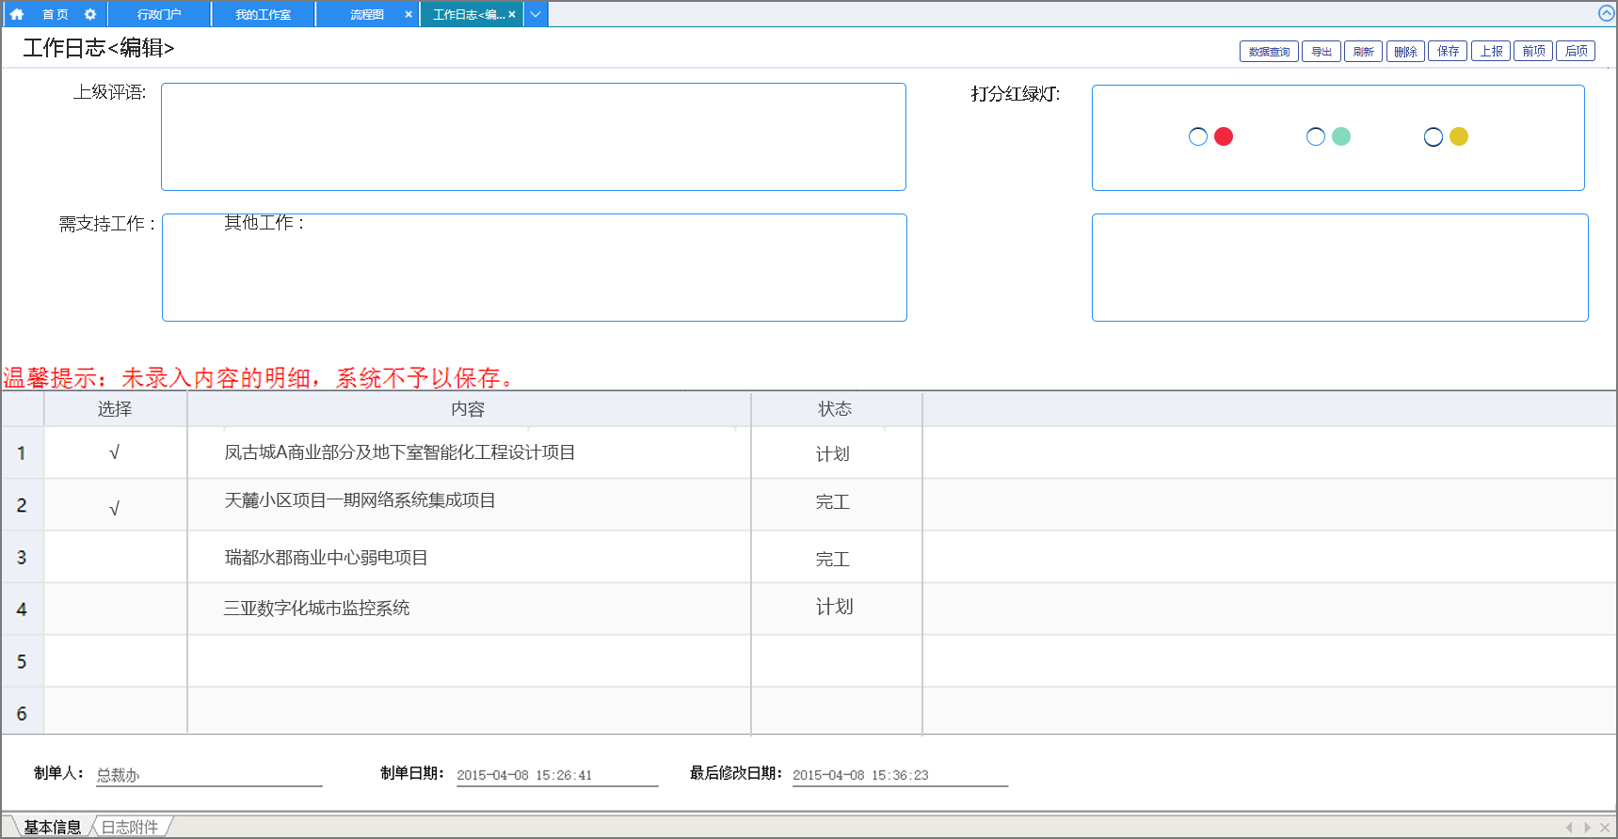Click the 选择 column header

pos(115,409)
